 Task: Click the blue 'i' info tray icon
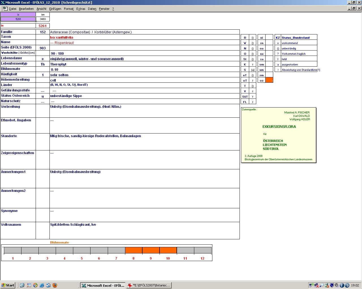pyautogui.click(x=342, y=285)
